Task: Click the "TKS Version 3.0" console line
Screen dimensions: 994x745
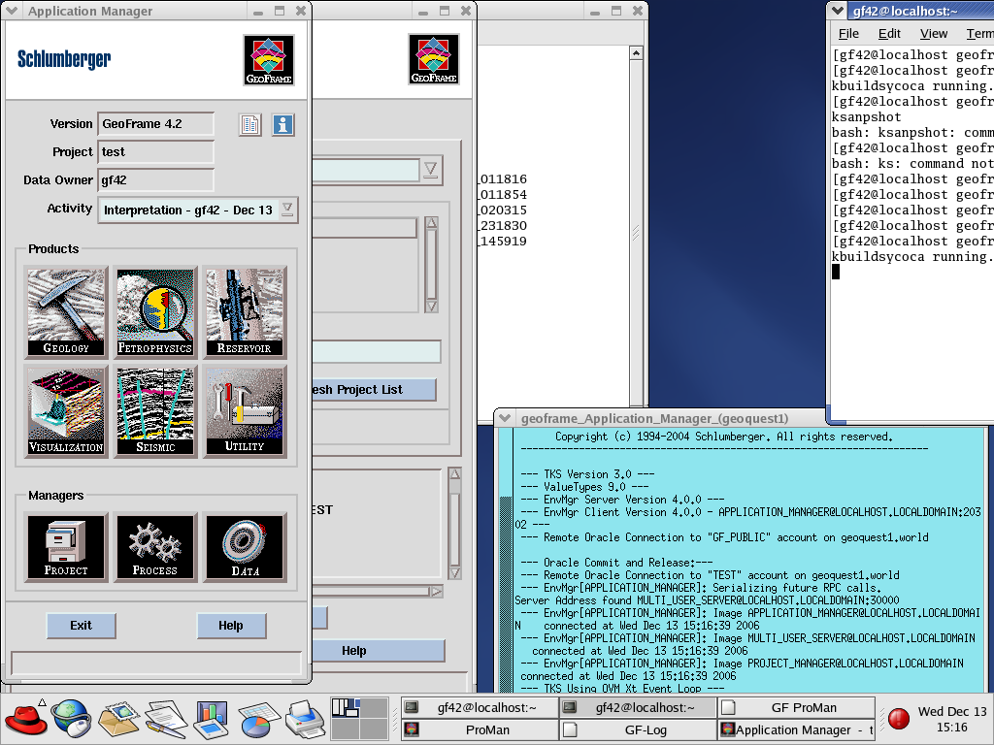Action: pos(587,474)
